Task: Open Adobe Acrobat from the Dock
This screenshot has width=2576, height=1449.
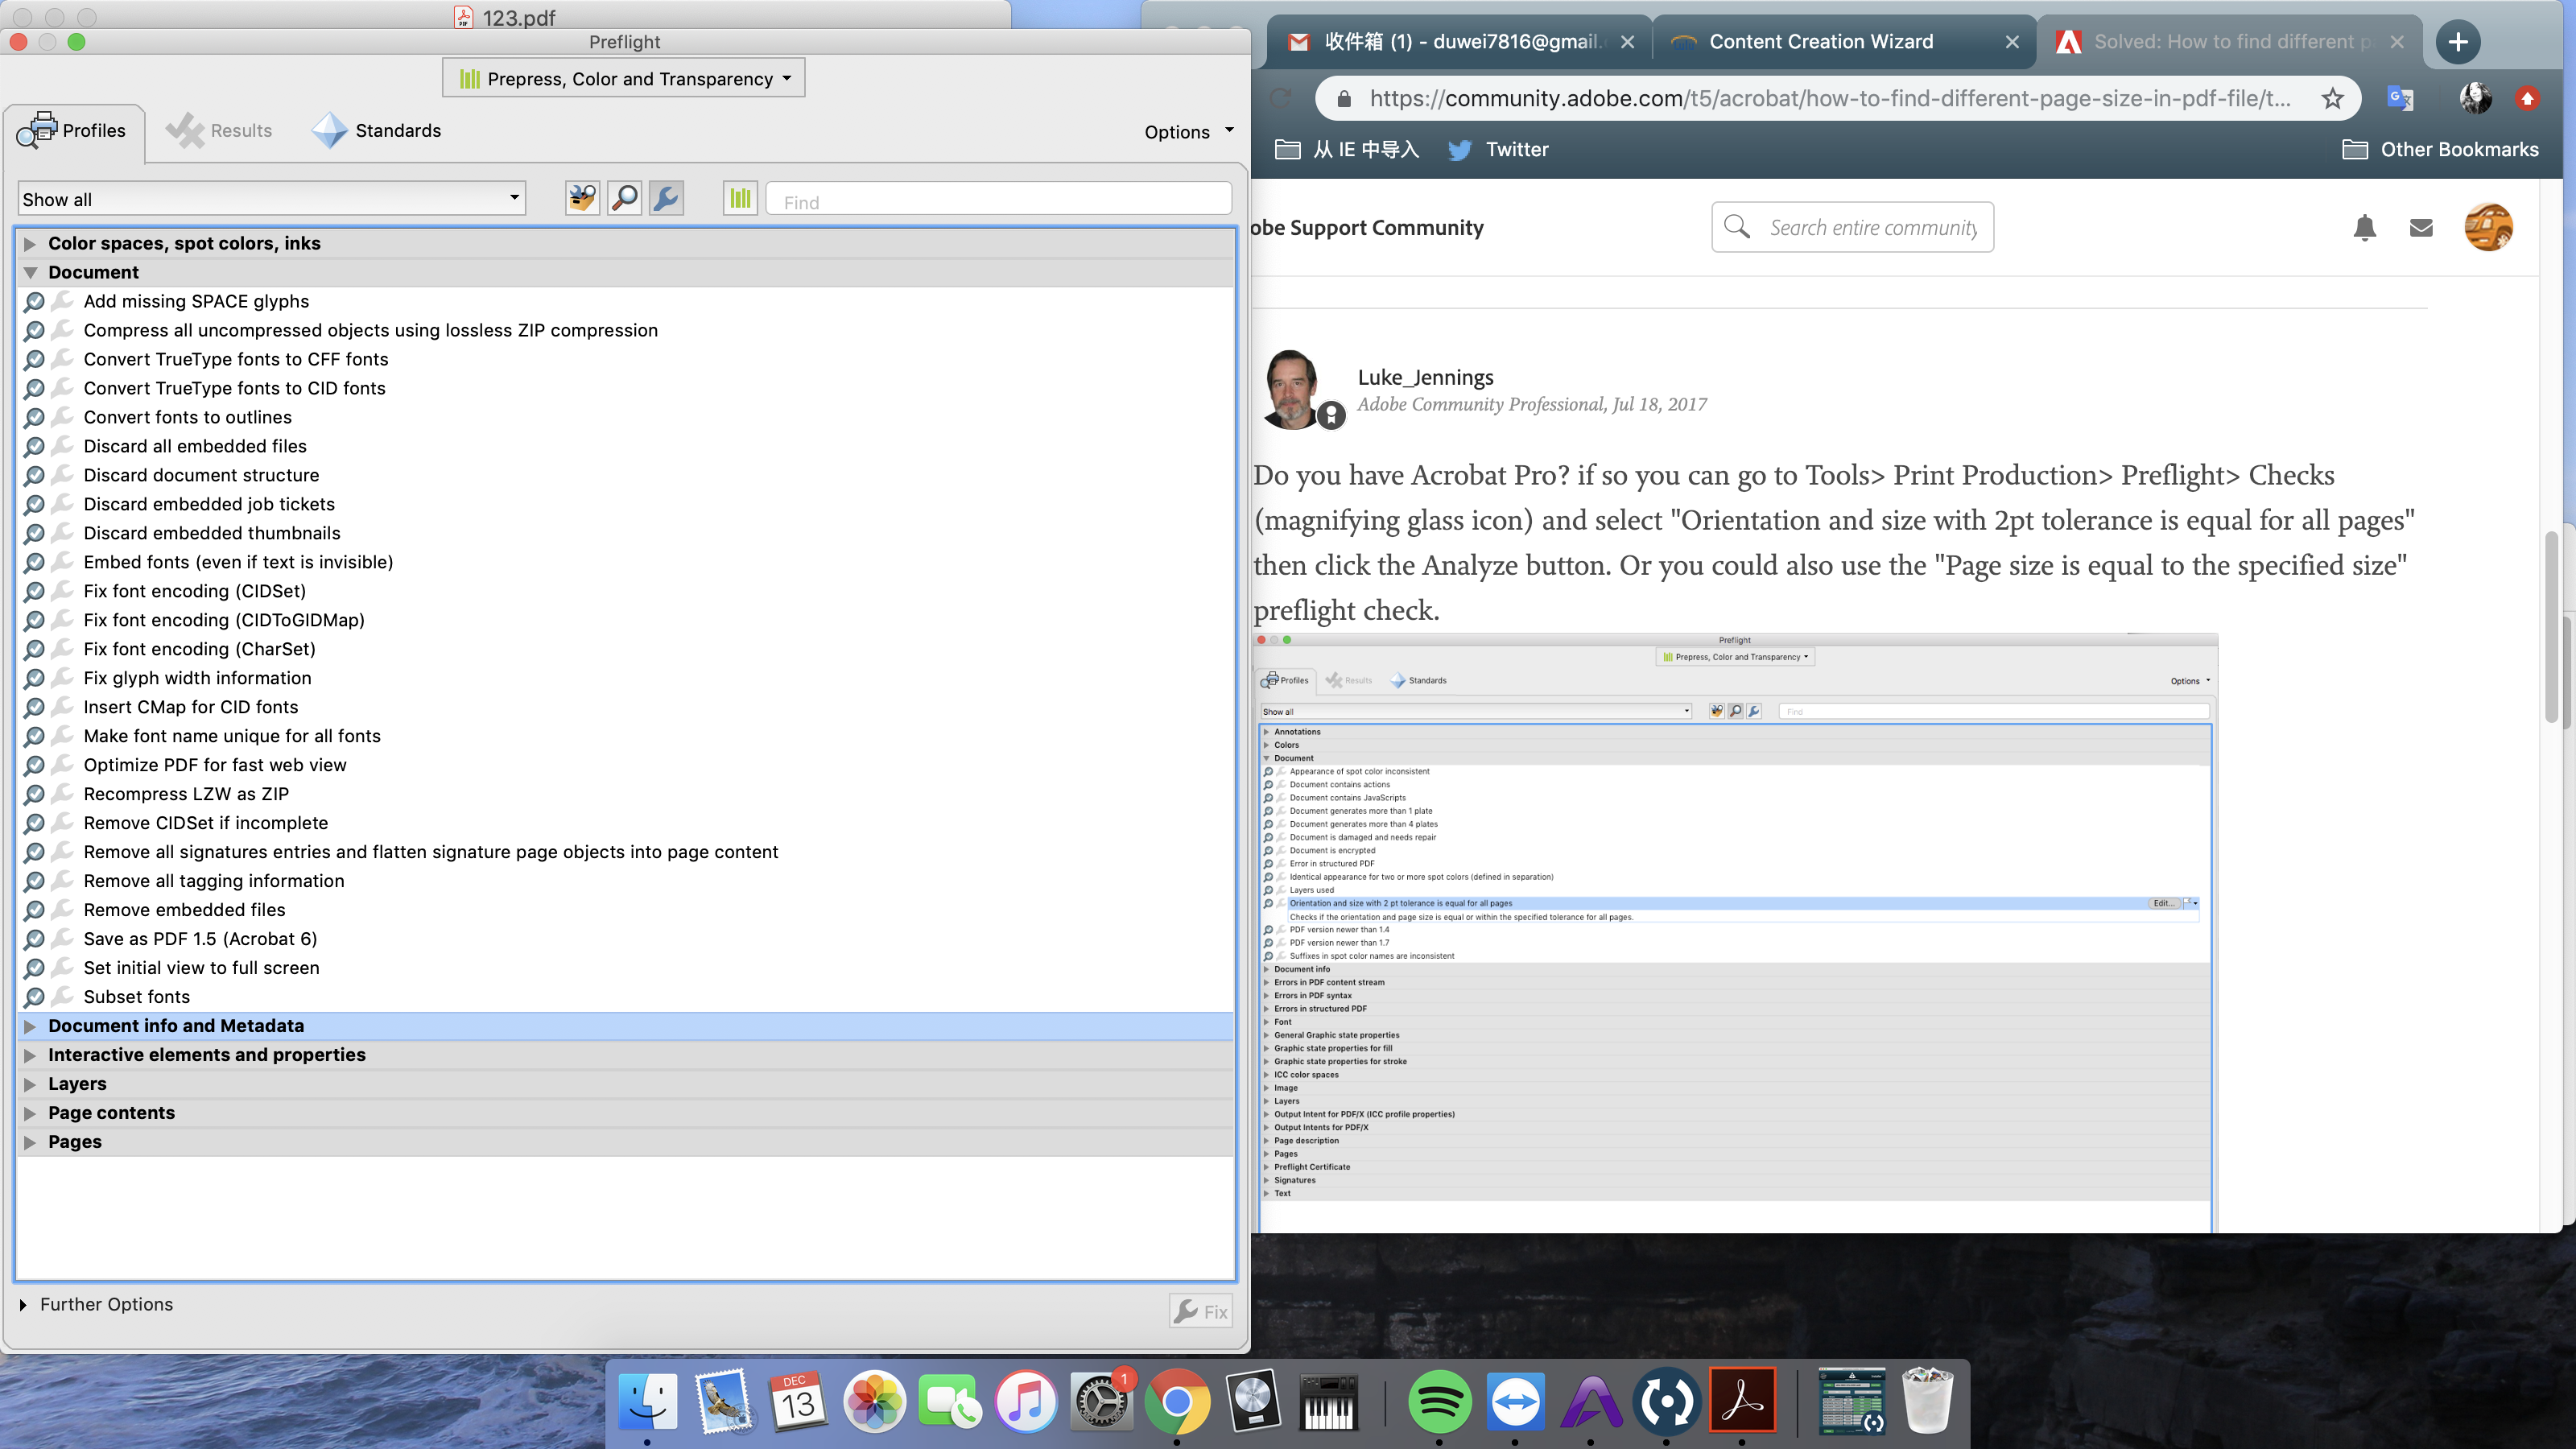Action: 1742,1401
